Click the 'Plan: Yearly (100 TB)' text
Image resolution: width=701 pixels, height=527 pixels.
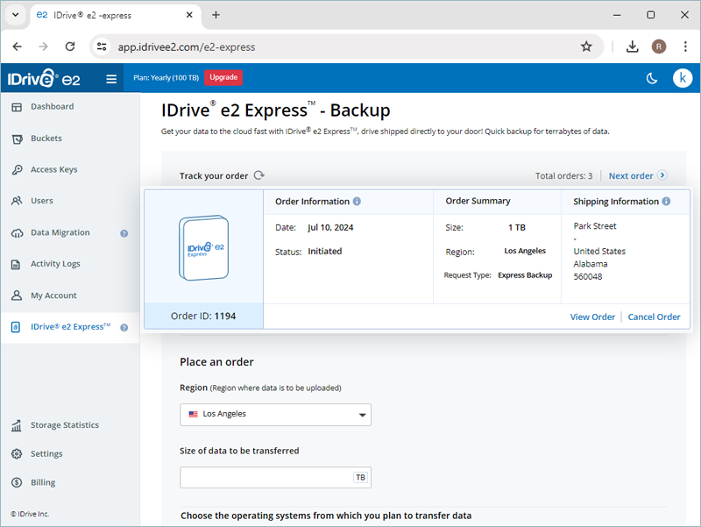point(166,78)
